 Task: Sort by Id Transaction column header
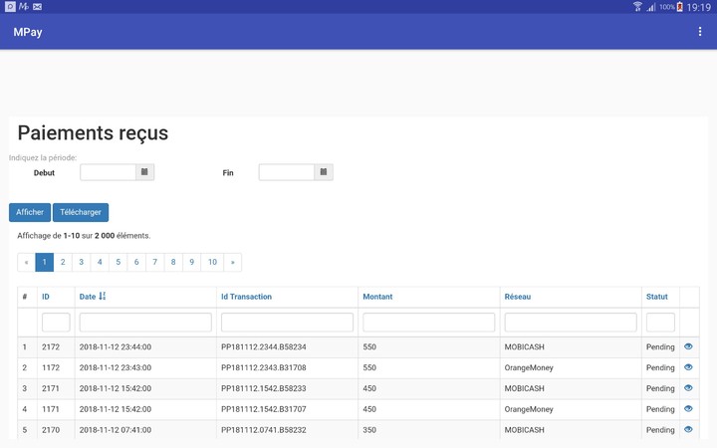tap(246, 297)
